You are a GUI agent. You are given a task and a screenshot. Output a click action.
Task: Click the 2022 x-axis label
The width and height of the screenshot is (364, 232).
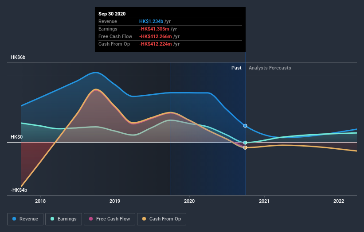[x=339, y=201]
